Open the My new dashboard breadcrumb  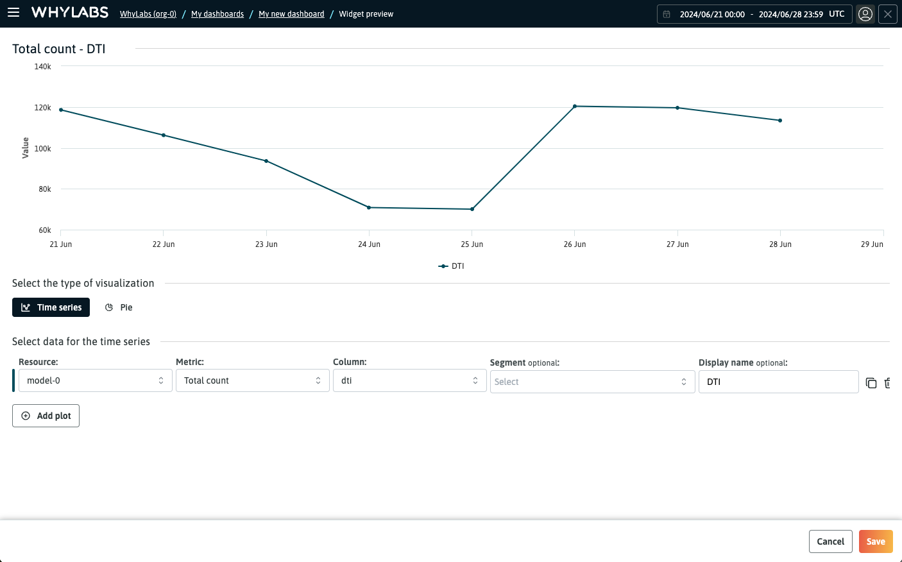point(291,13)
